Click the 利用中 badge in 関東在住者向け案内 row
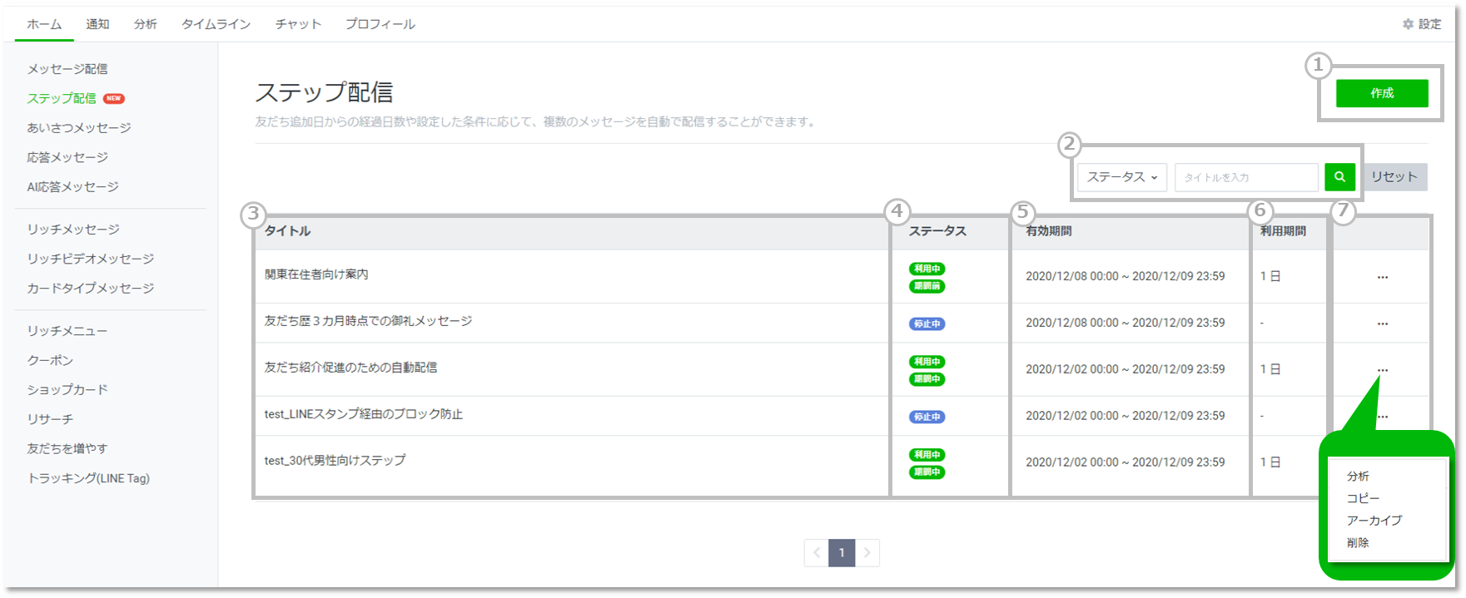Screen dimensions: 1466x598 [x=927, y=269]
